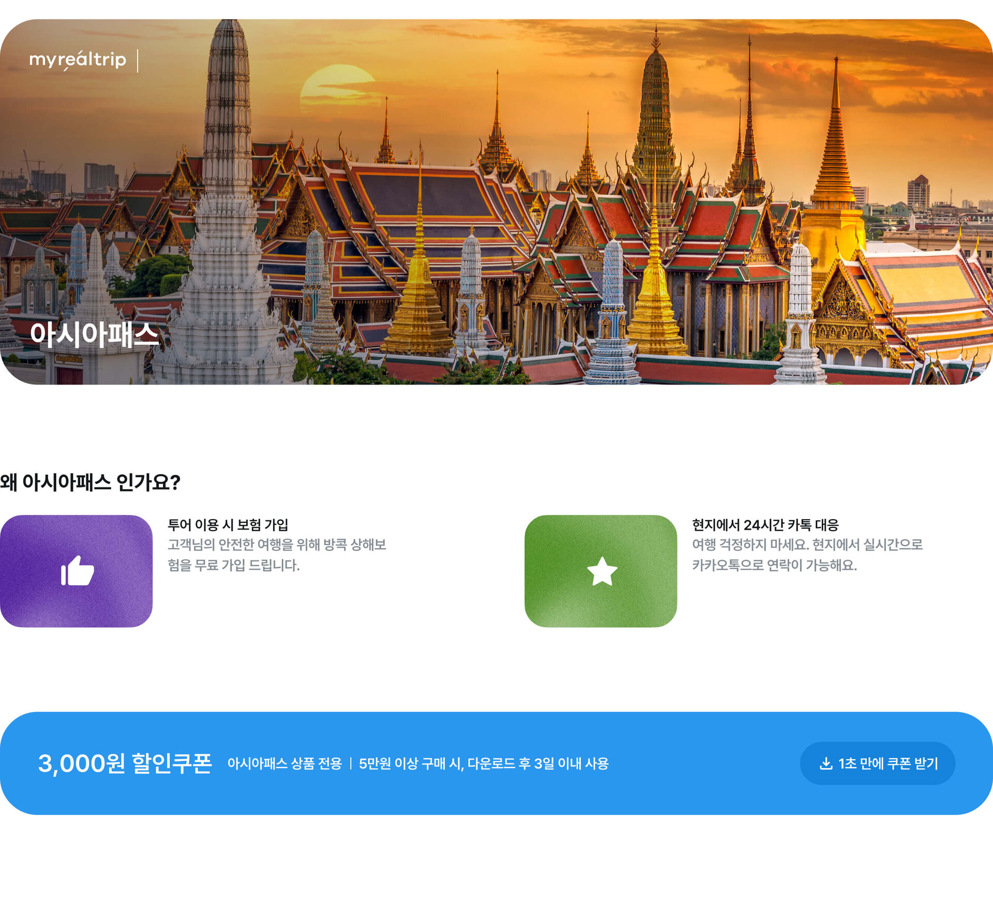
Task: Click the 3,000원 할인쿠폰 text
Action: tap(125, 763)
